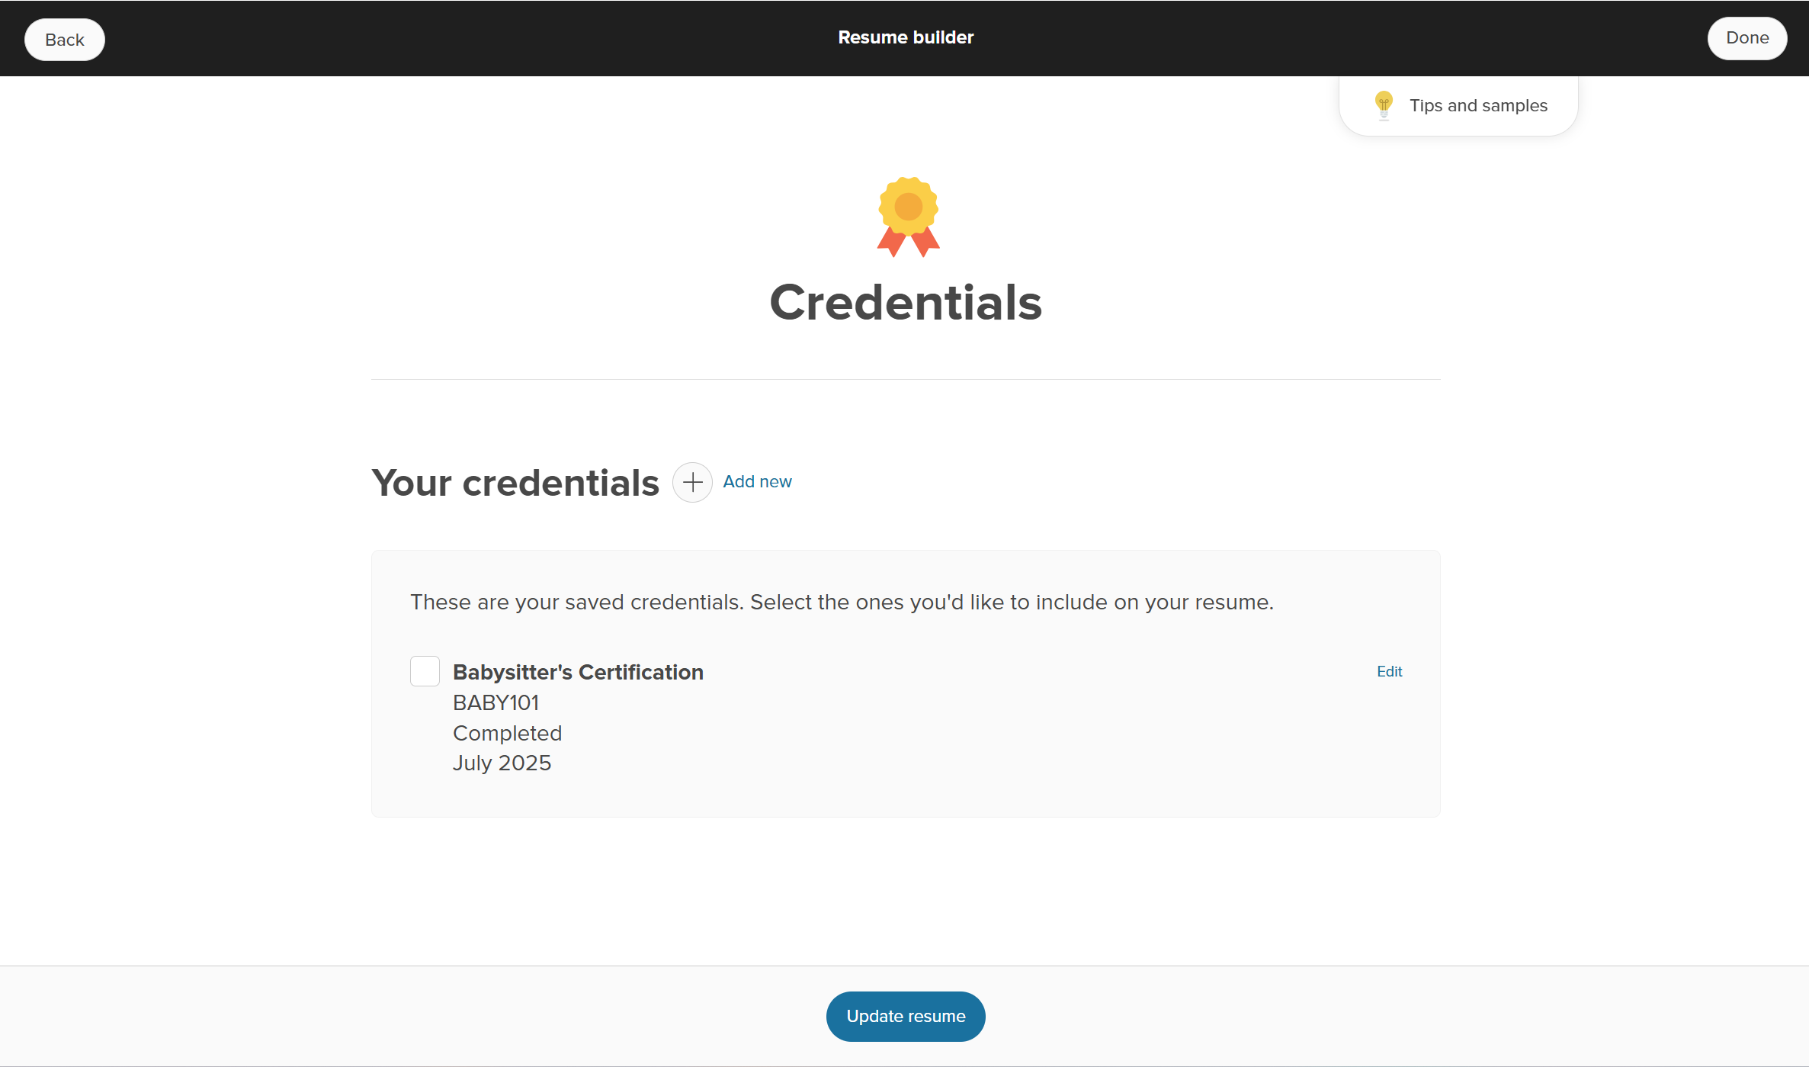Open the saved credentials card section
Image resolution: width=1809 pixels, height=1067 pixels.
tap(906, 684)
